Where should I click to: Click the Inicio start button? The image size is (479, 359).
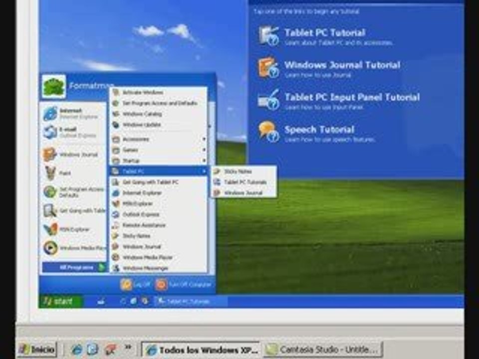coord(37,349)
